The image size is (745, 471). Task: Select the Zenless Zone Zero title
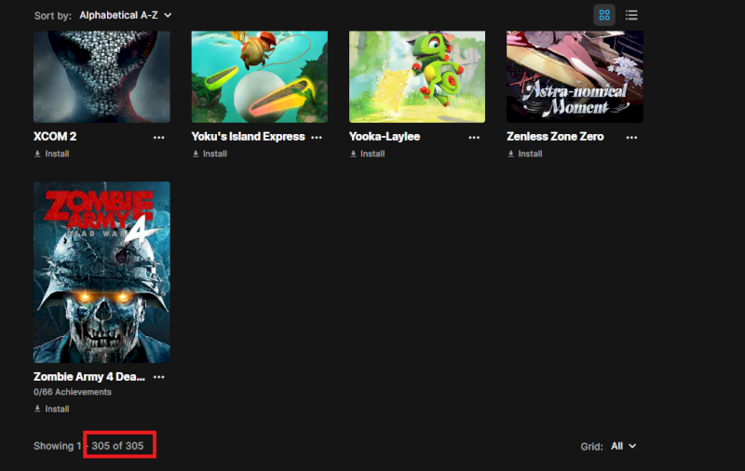pos(555,137)
